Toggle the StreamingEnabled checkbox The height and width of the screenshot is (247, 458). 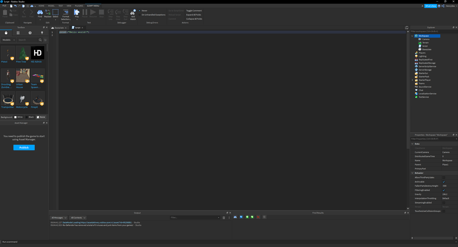coord(444,203)
